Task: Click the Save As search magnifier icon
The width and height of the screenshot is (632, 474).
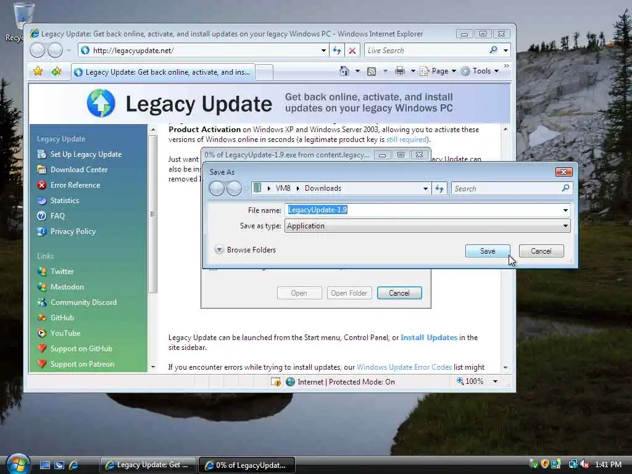Action: [x=565, y=188]
